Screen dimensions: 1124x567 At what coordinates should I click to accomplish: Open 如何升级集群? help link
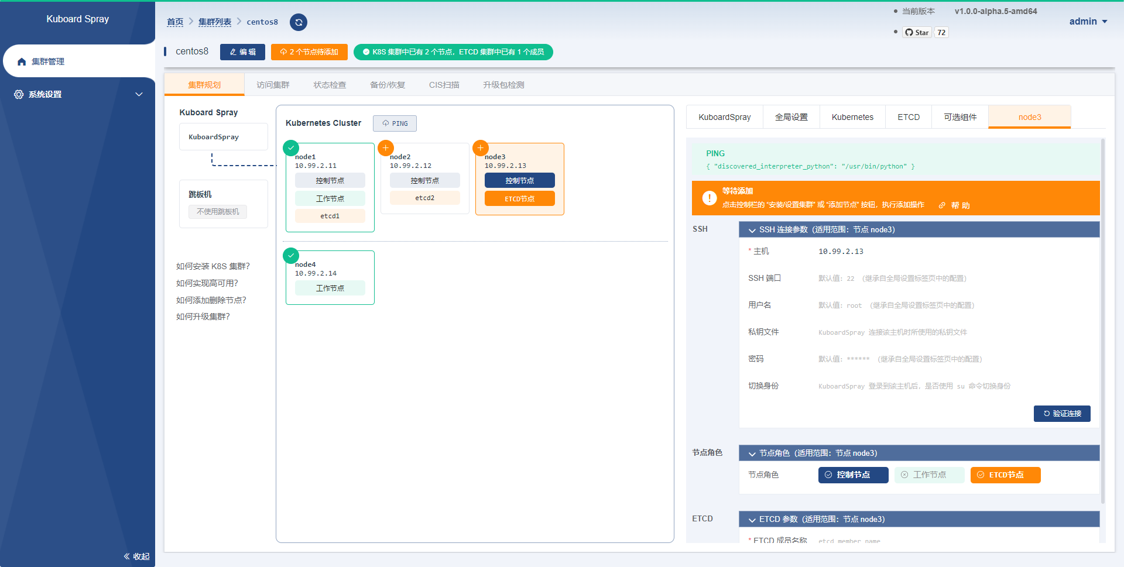click(x=203, y=317)
